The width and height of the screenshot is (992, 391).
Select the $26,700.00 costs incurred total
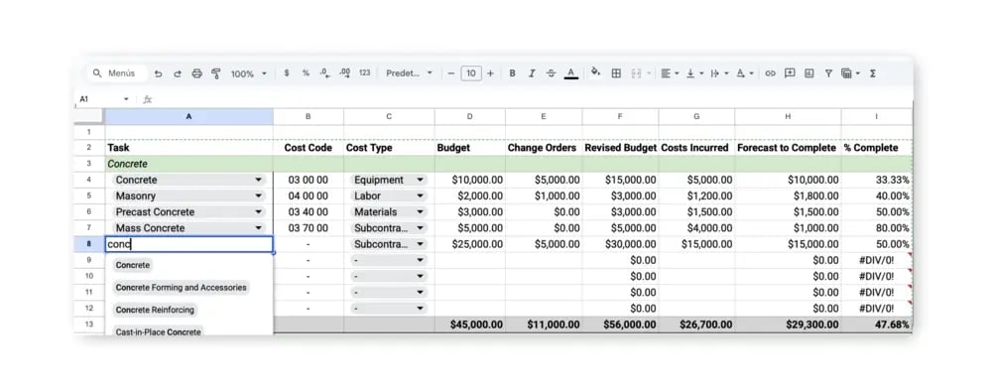pos(696,325)
